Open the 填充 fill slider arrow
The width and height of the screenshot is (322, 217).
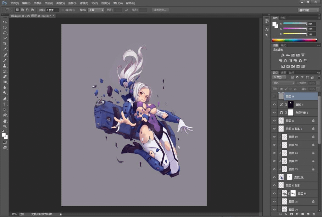[x=318, y=89]
